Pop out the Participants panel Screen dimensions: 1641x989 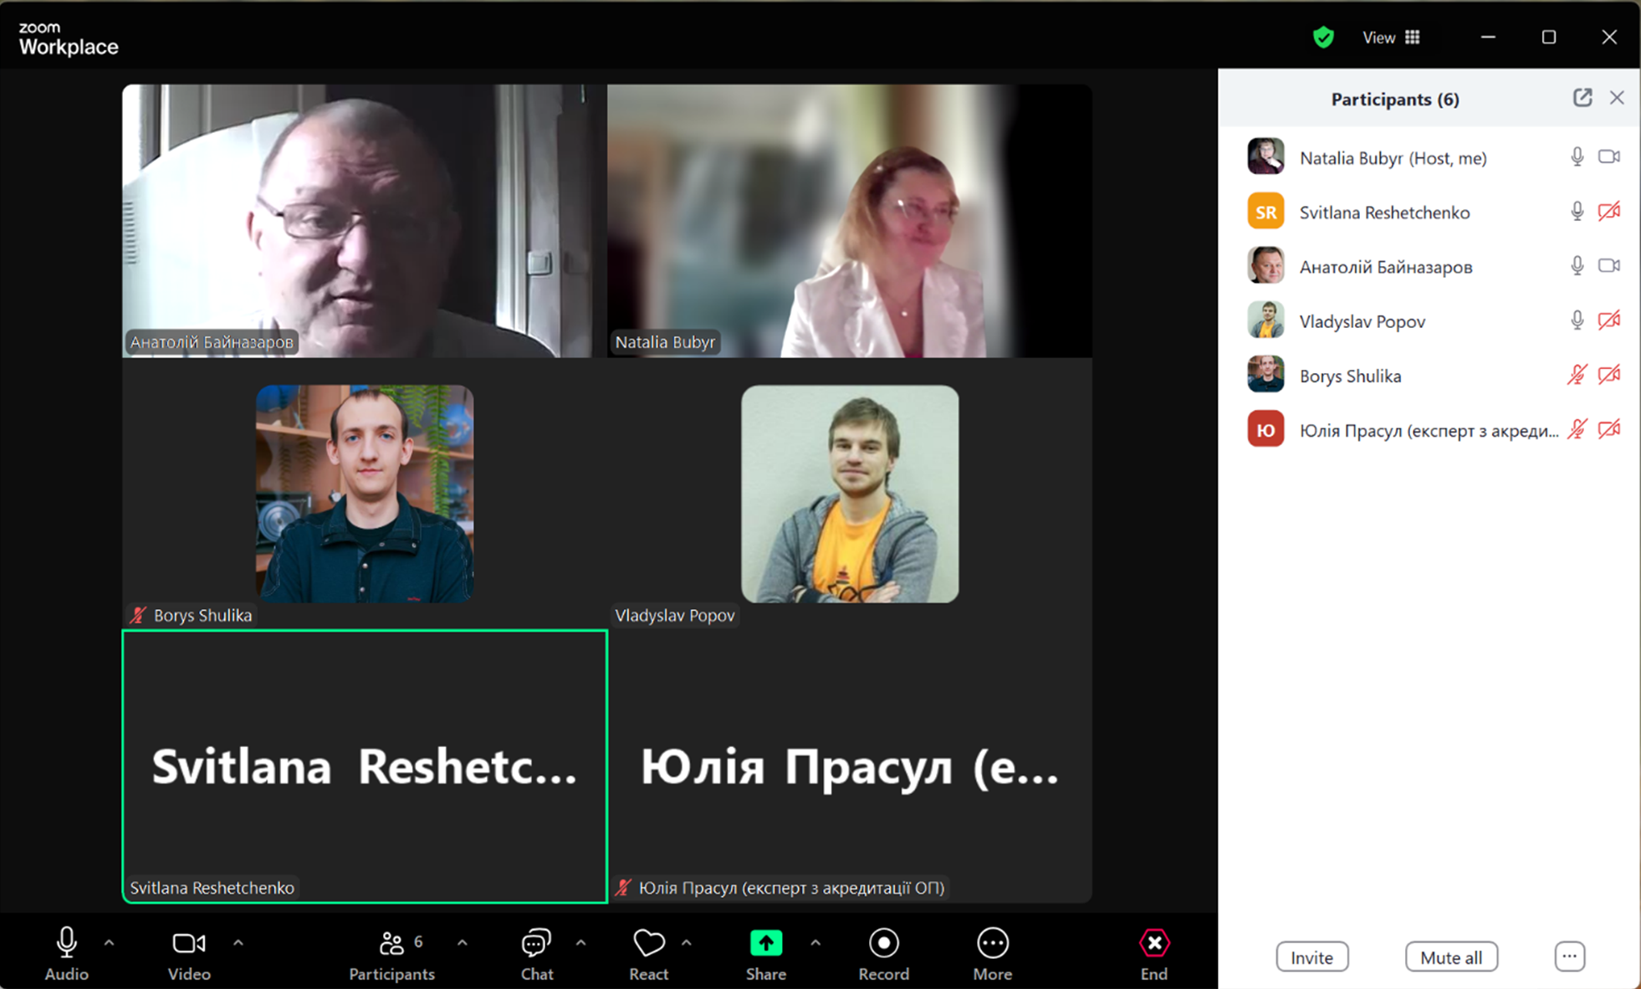(x=1582, y=98)
